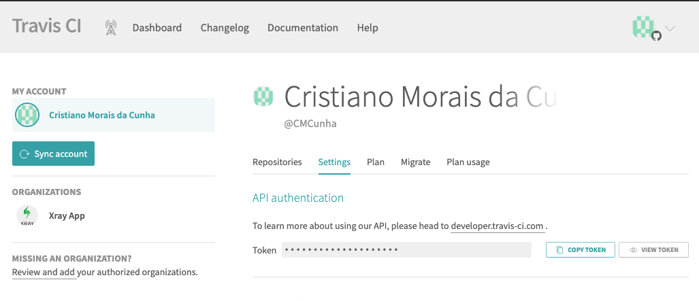
Task: Click the Travis CI logo
Action: tap(47, 26)
